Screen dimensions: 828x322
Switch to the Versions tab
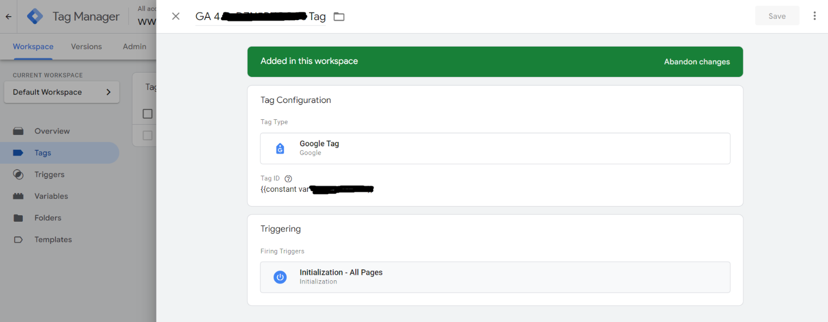click(86, 47)
